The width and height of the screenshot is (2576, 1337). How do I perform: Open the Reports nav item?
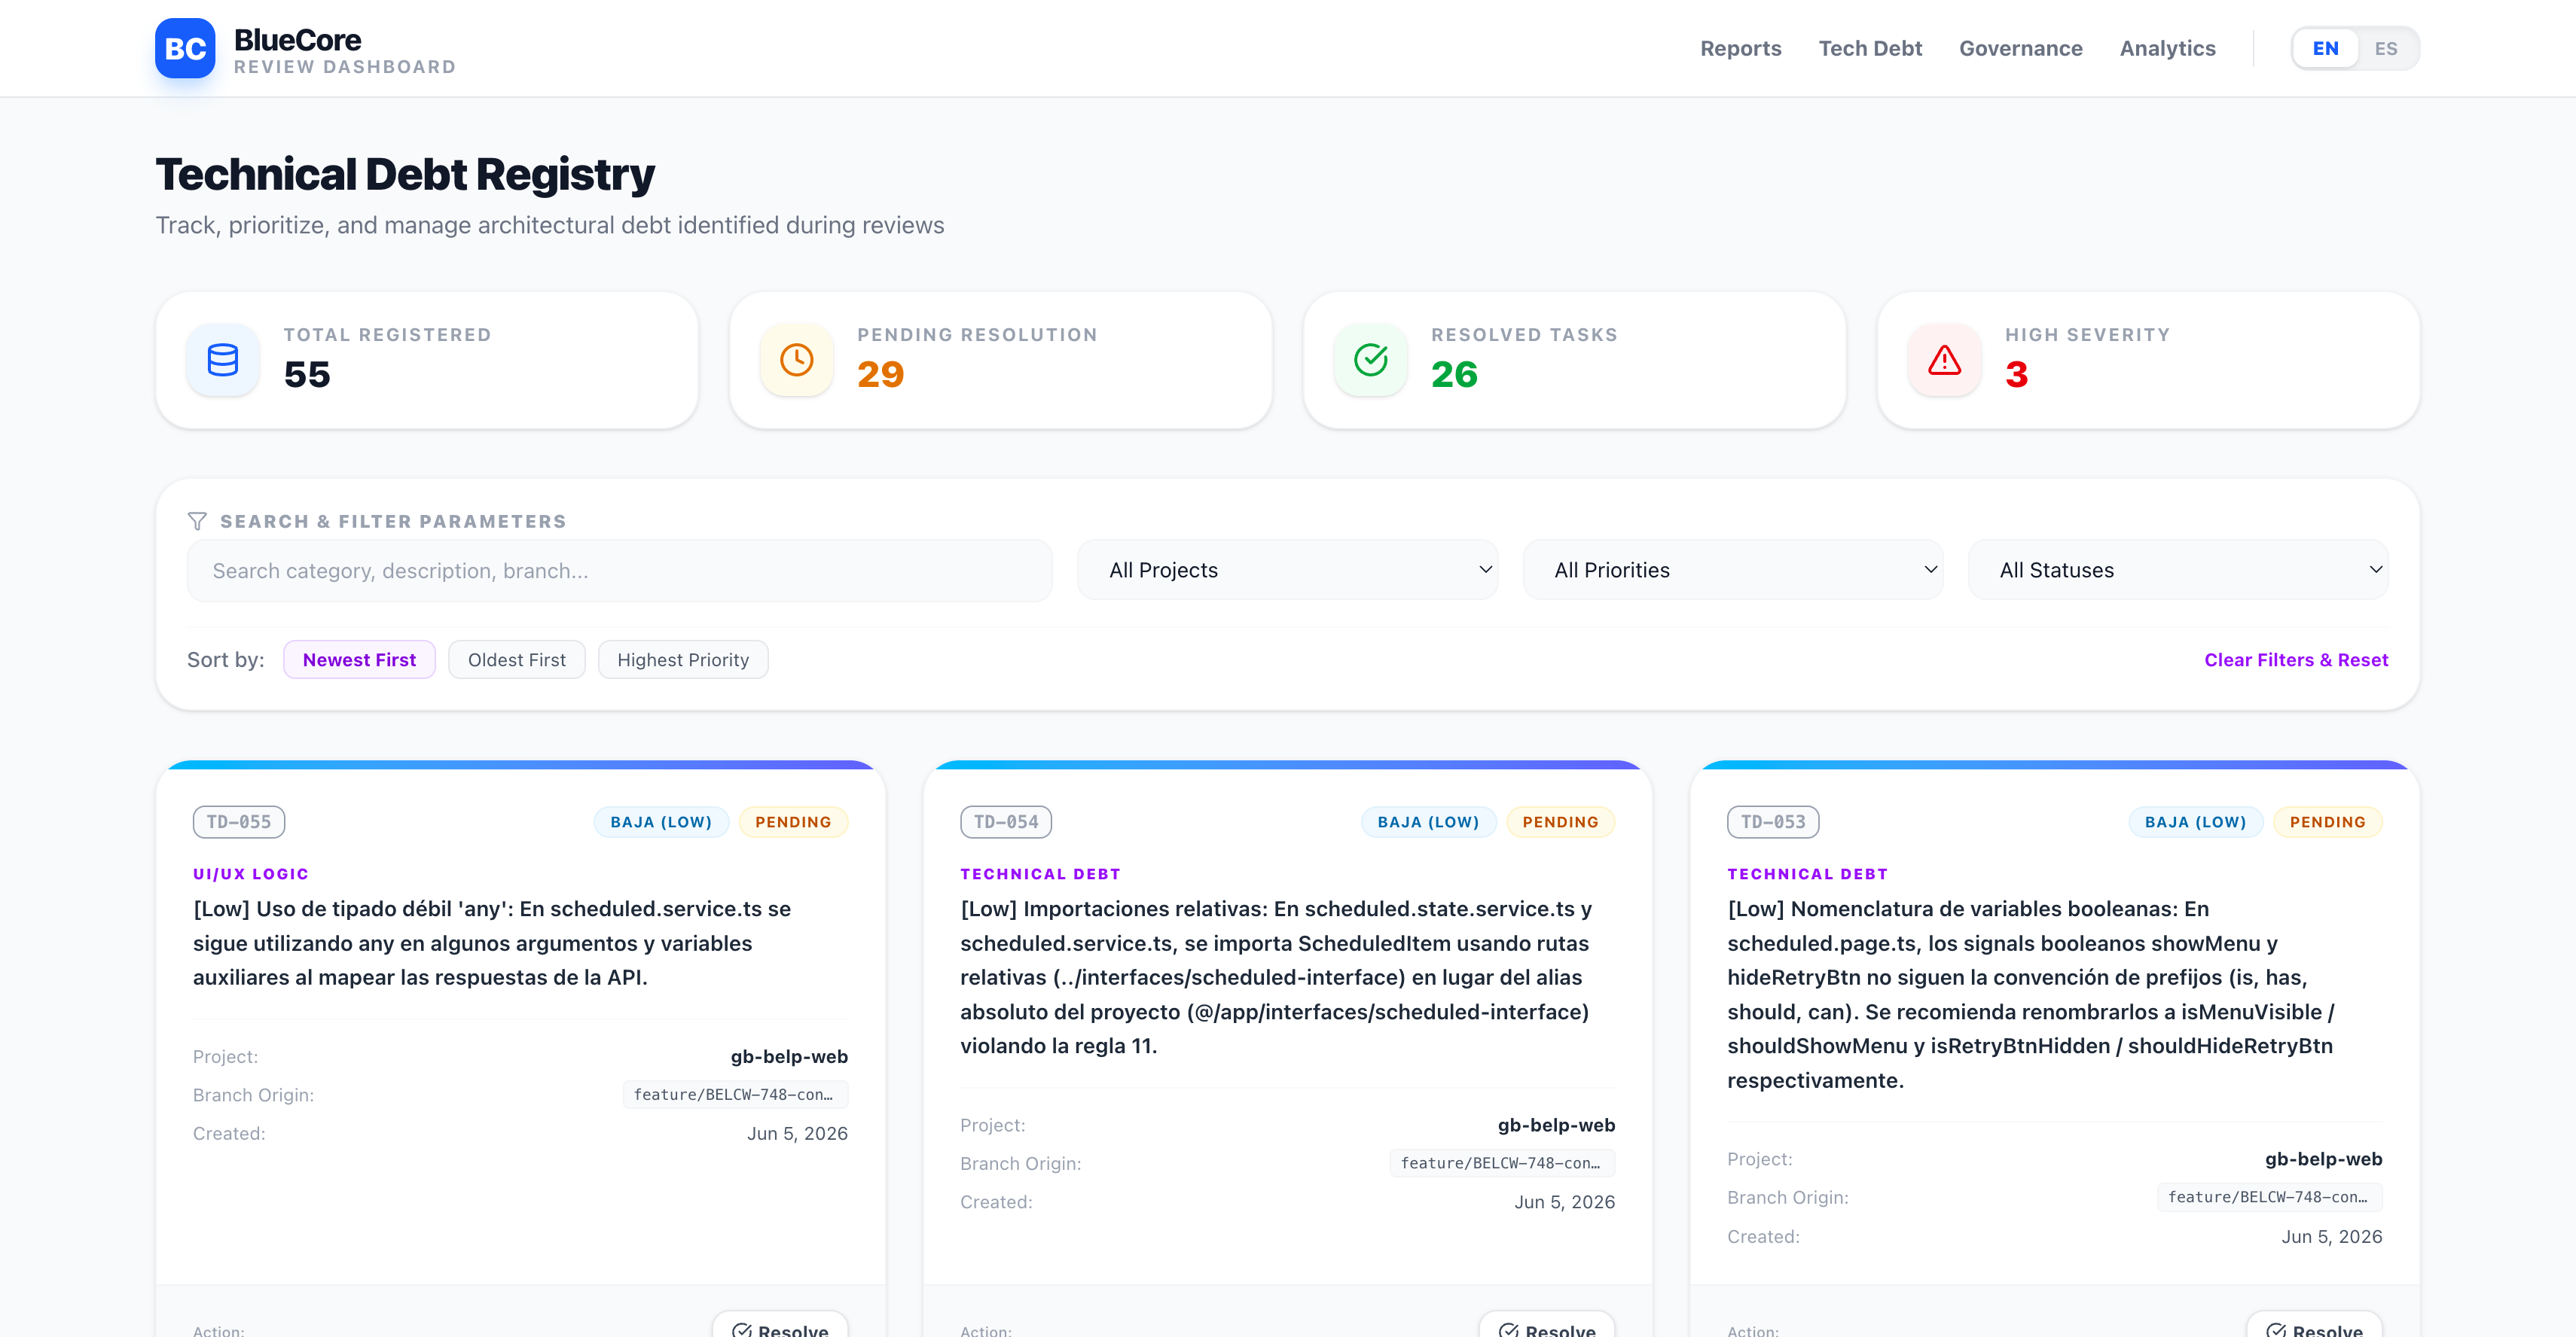tap(1741, 48)
